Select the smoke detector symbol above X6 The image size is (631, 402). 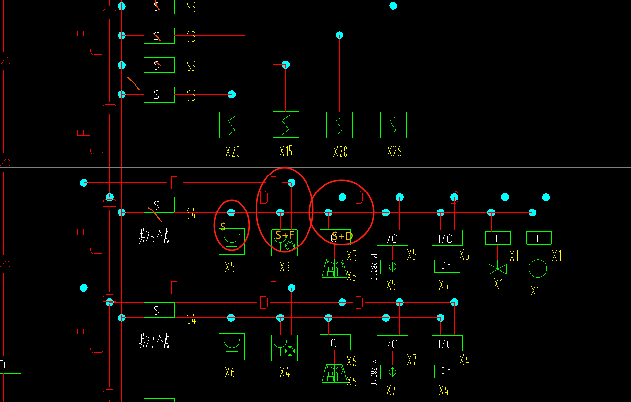[232, 347]
